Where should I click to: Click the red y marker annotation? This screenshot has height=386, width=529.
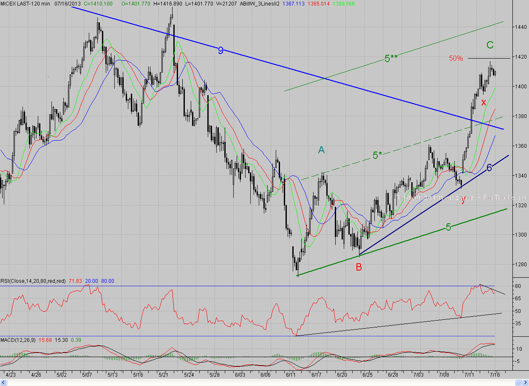463,200
